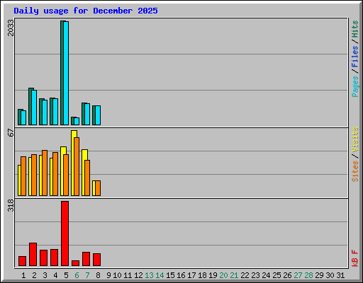Viewport: 363px width, 283px height.
Task: Click green weekend day label 14
Action: [160, 275]
